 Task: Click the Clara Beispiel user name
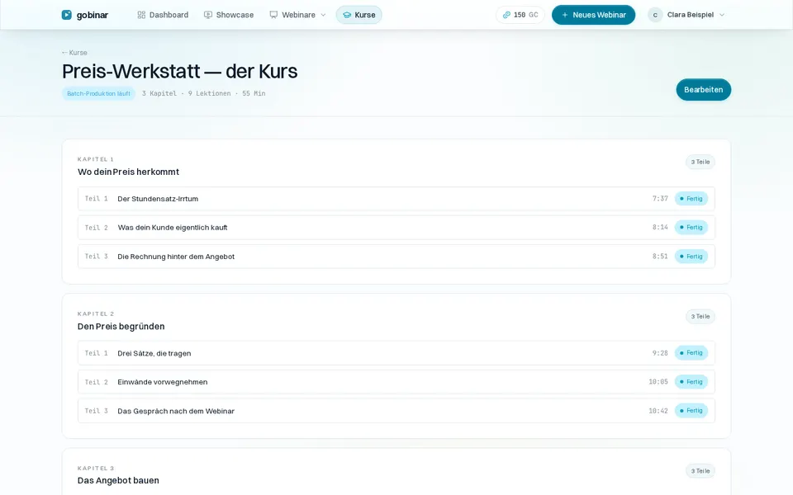(691, 15)
